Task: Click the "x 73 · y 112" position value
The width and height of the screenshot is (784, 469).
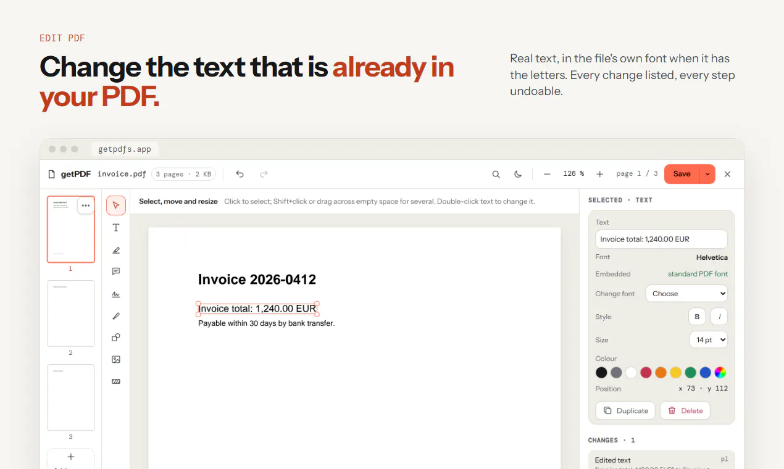Action: 703,389
